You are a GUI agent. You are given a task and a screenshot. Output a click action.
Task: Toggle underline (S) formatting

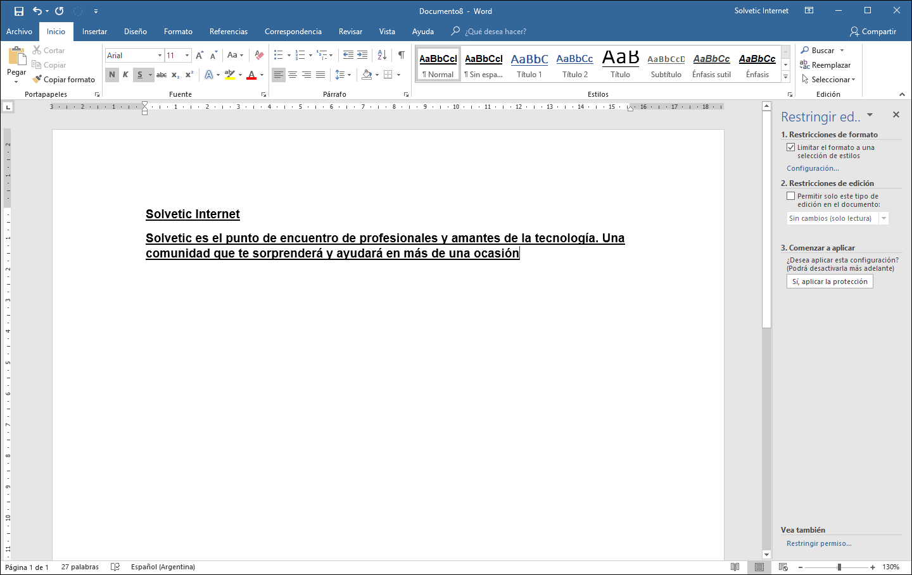(x=140, y=75)
